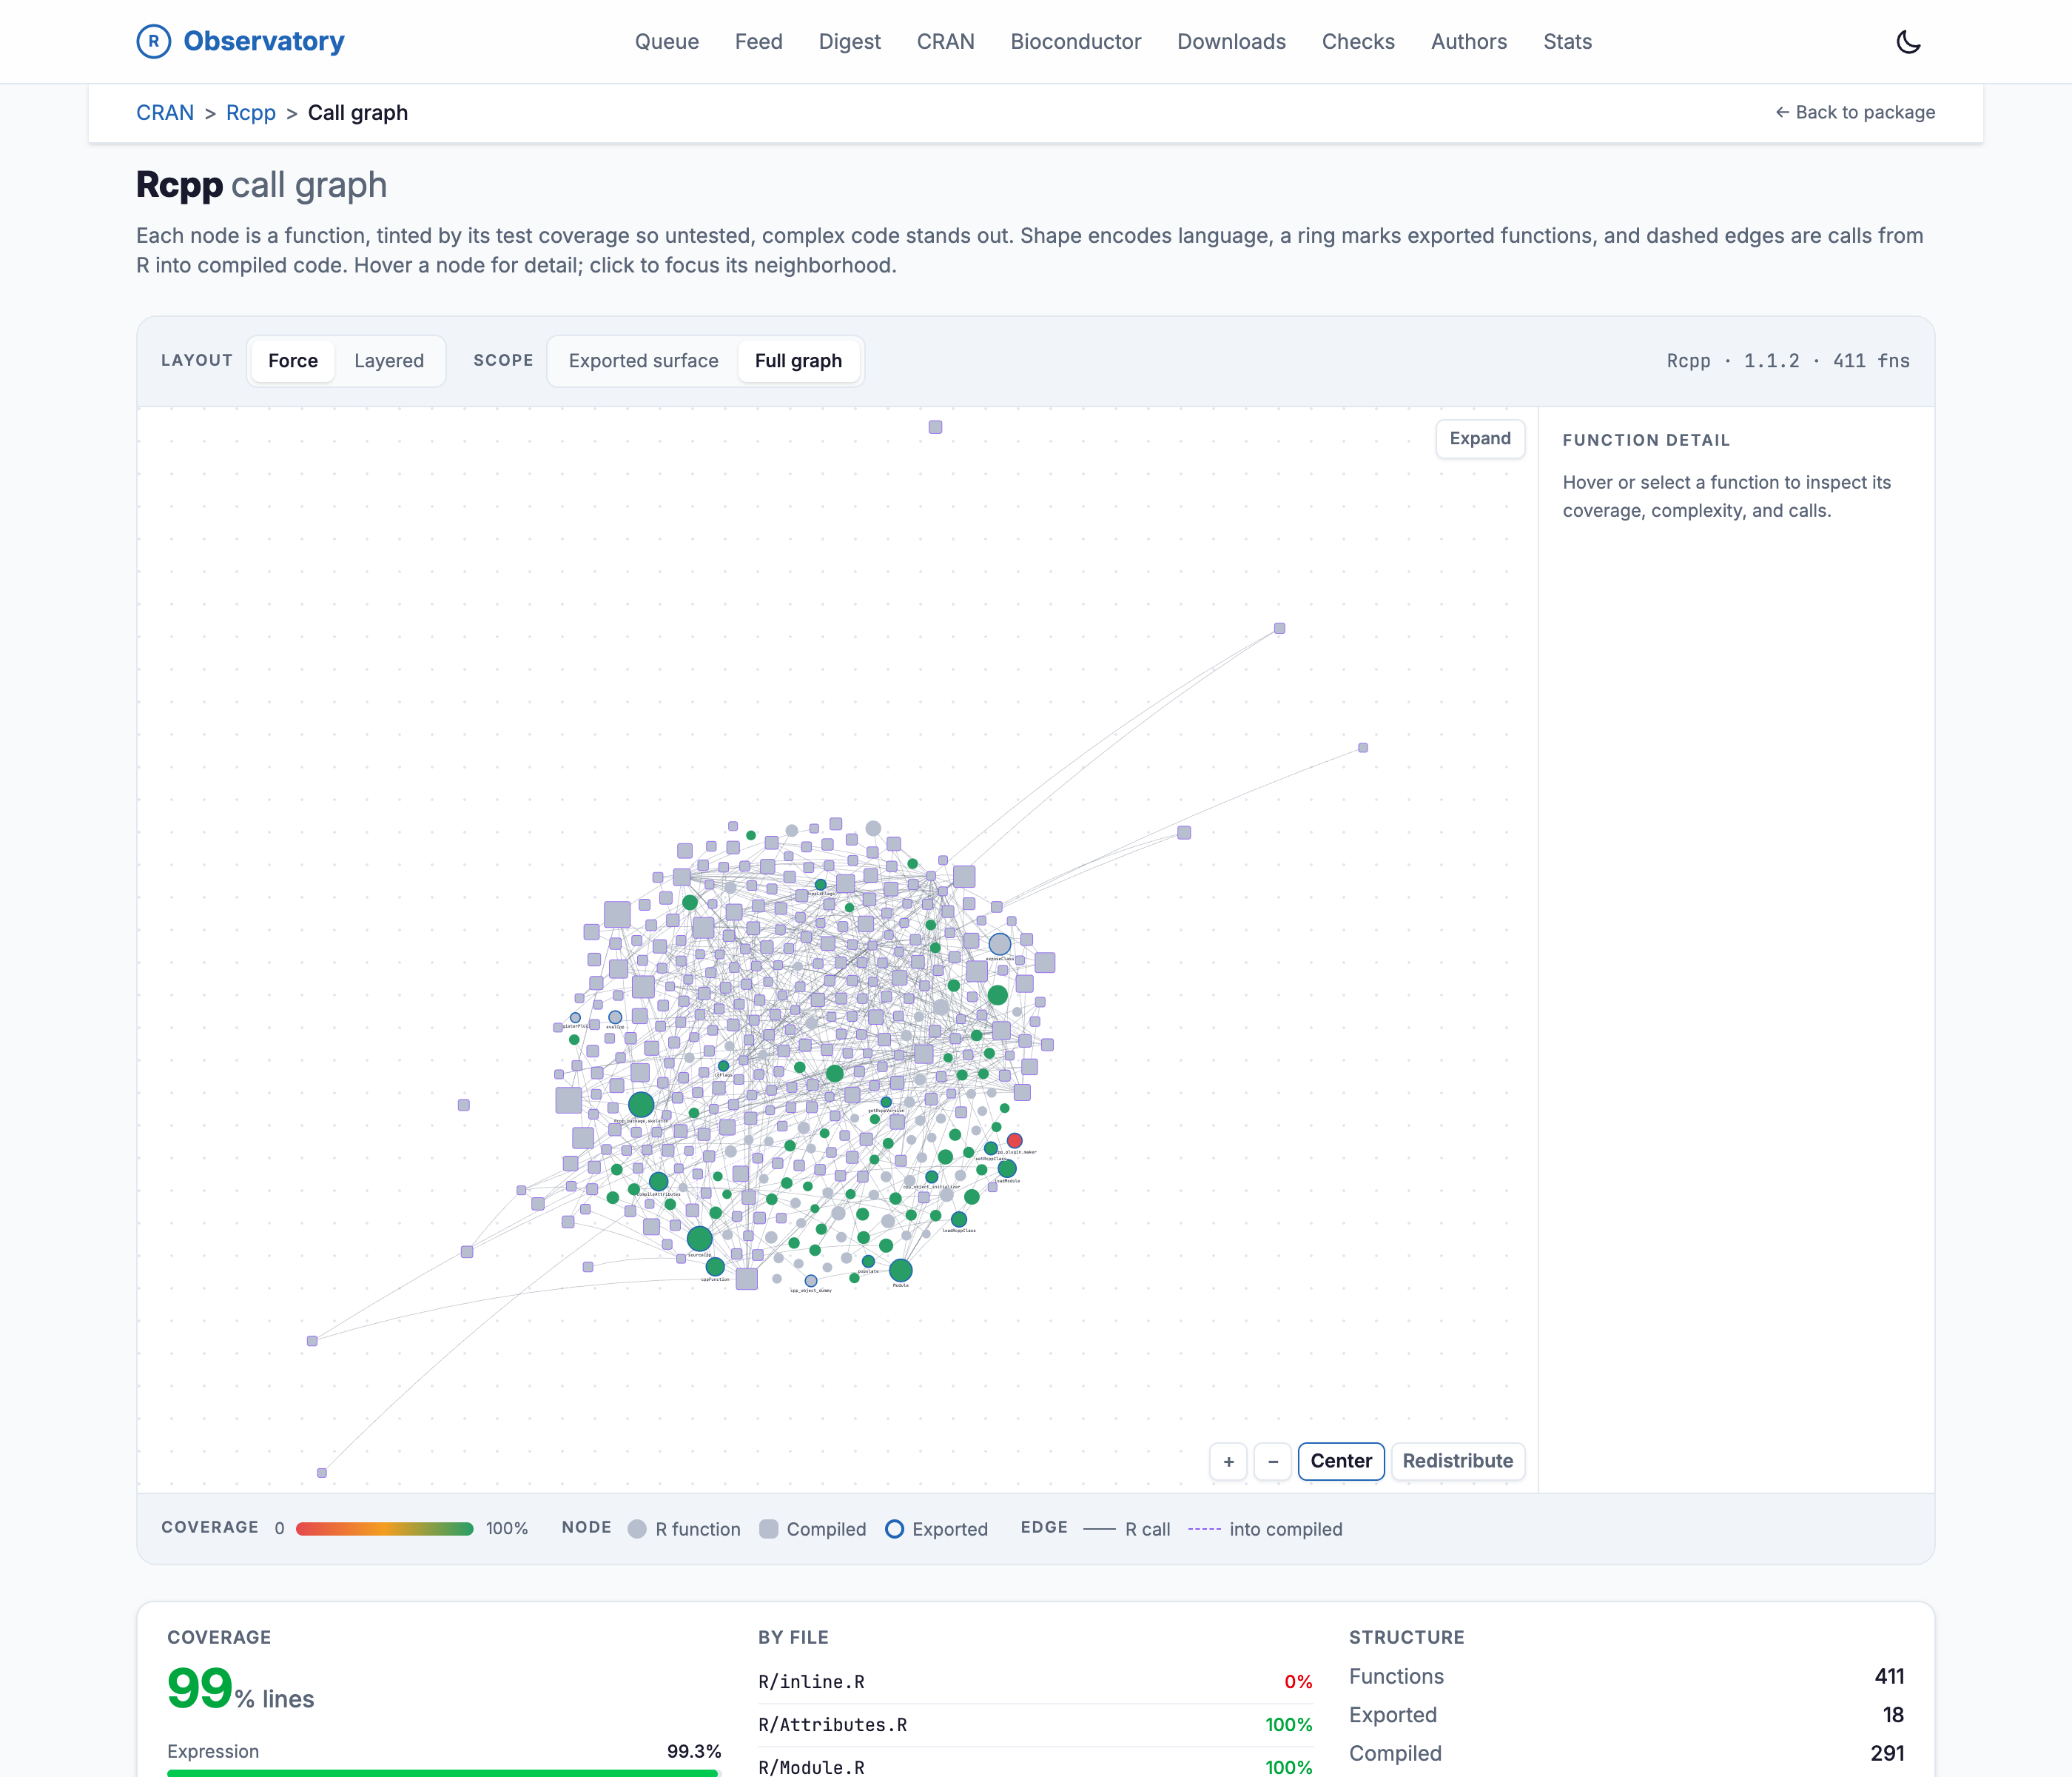Select the sourceCpp function node
Image resolution: width=2072 pixels, height=1777 pixels.
point(699,1239)
